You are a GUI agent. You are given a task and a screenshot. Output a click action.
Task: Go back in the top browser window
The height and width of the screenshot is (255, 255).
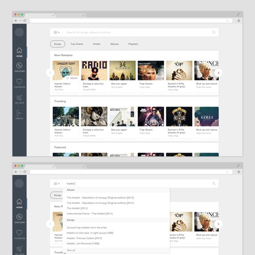pos(16,20)
